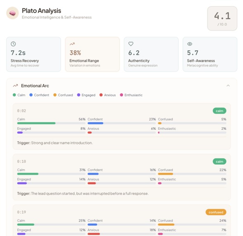Click the 0:19 timestamp

[21, 212]
